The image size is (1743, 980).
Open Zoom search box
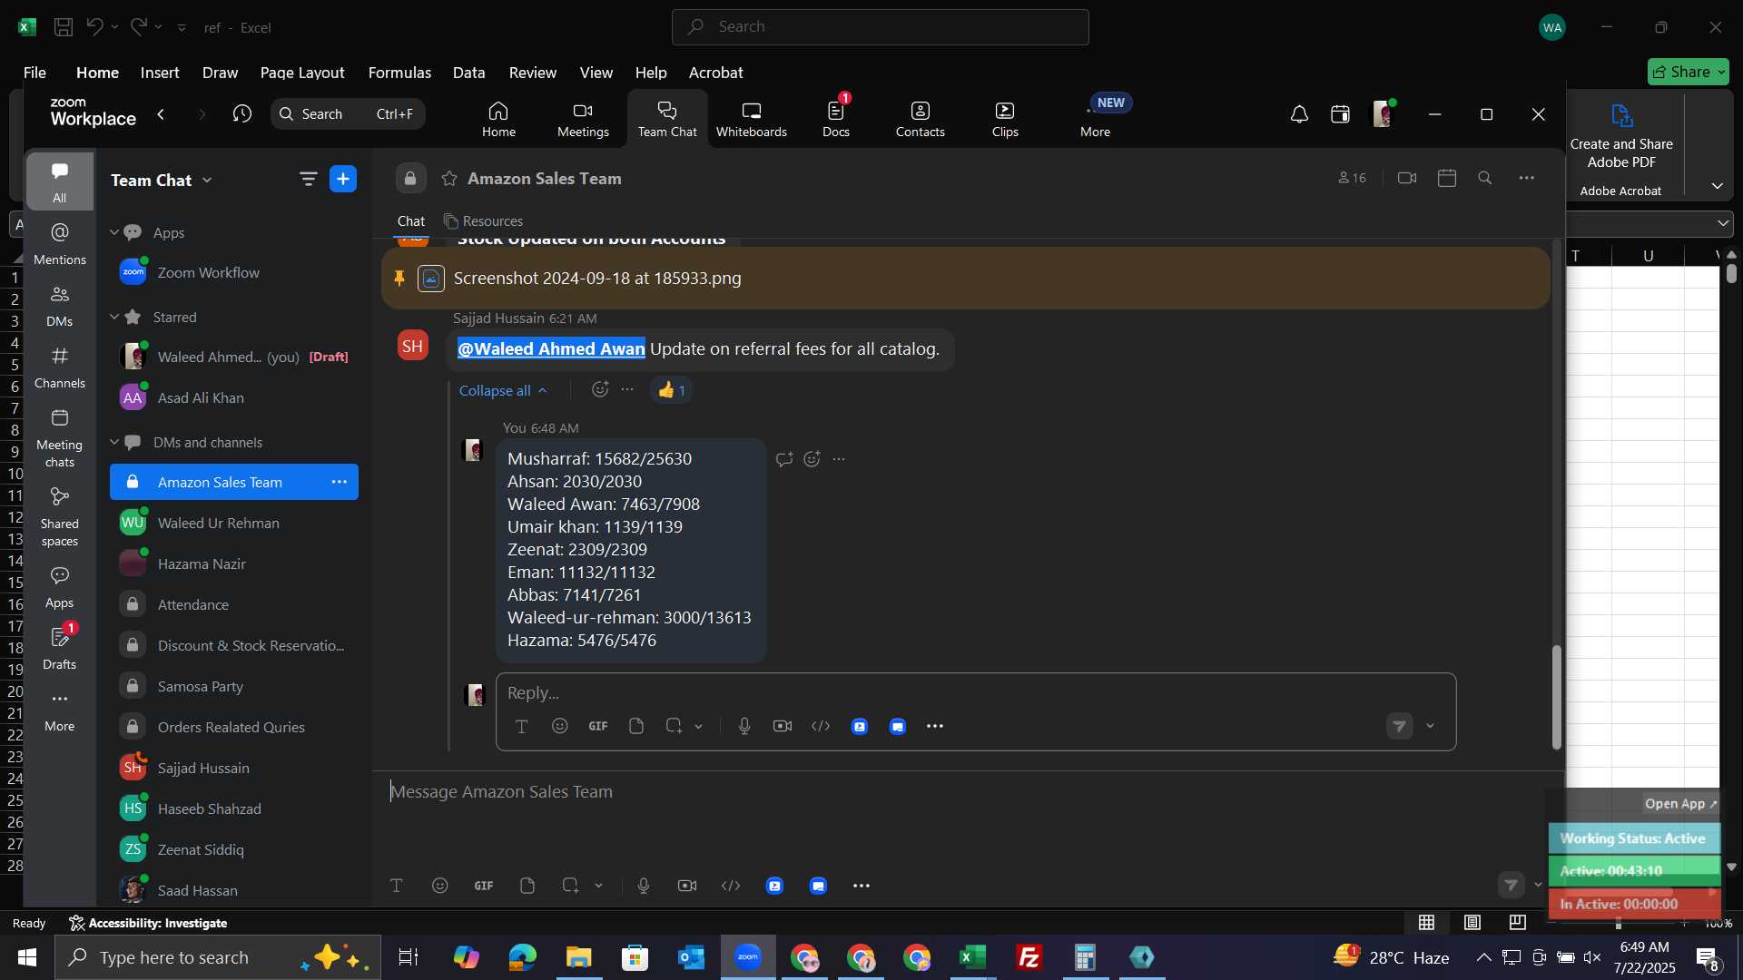tap(348, 114)
